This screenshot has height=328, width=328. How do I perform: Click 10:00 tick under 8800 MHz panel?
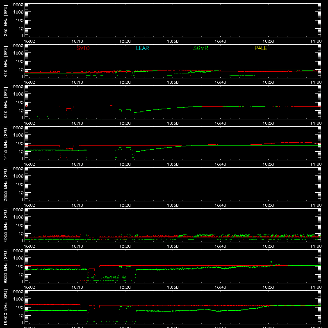pos(30,287)
